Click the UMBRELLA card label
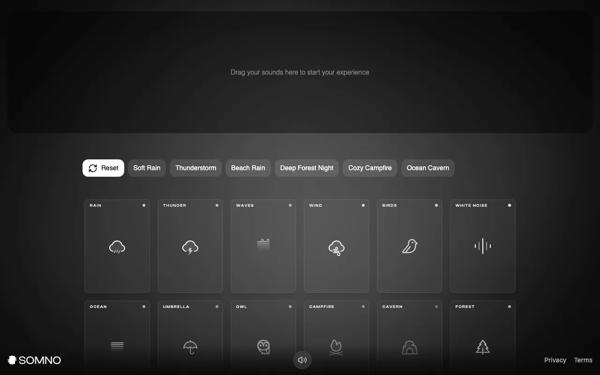This screenshot has height=375, width=600. point(176,307)
